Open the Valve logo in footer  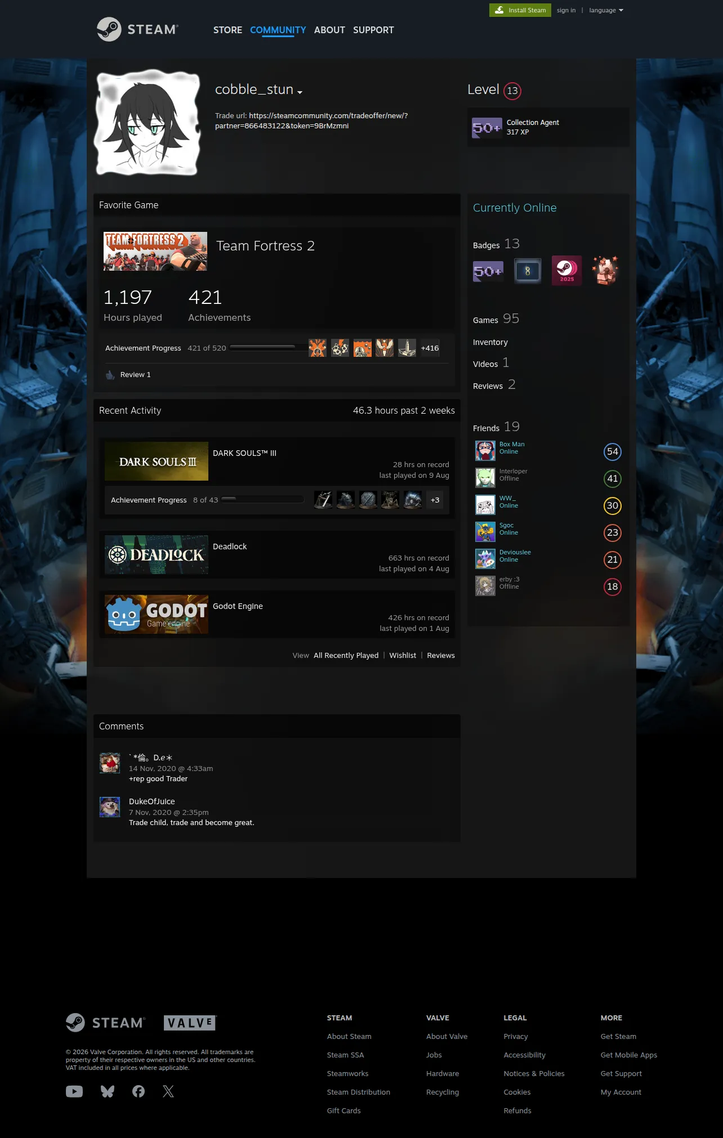click(190, 1023)
